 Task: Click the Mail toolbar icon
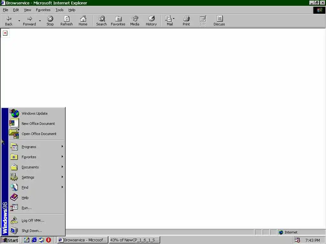[169, 21]
